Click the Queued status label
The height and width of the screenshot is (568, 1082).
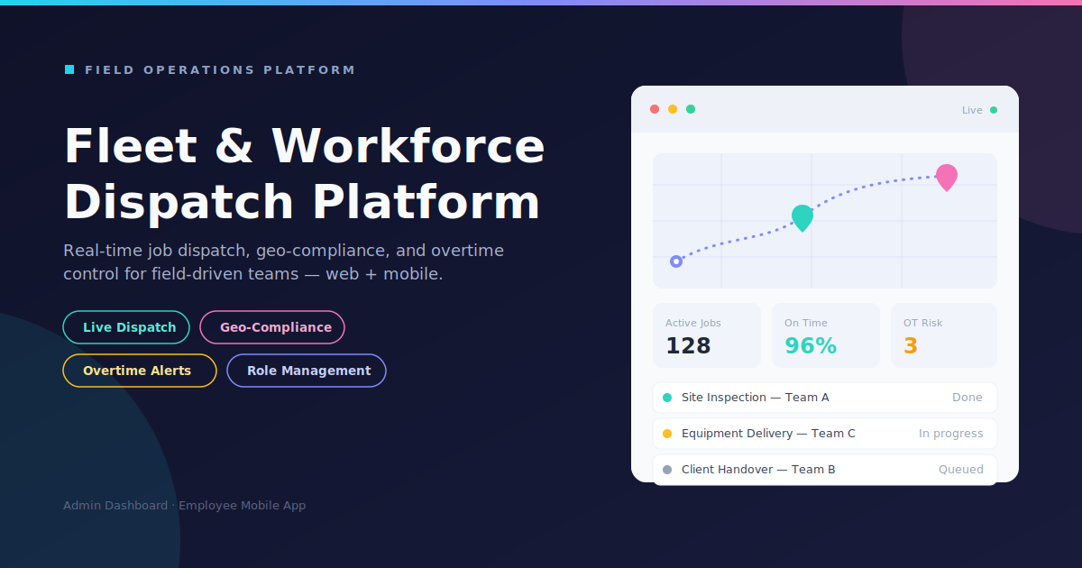[961, 470]
